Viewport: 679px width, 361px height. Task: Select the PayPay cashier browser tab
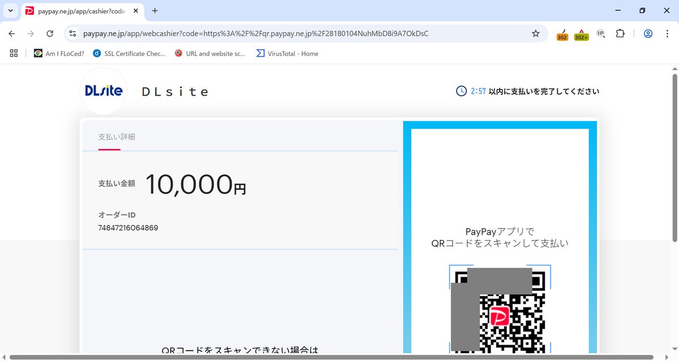click(83, 11)
